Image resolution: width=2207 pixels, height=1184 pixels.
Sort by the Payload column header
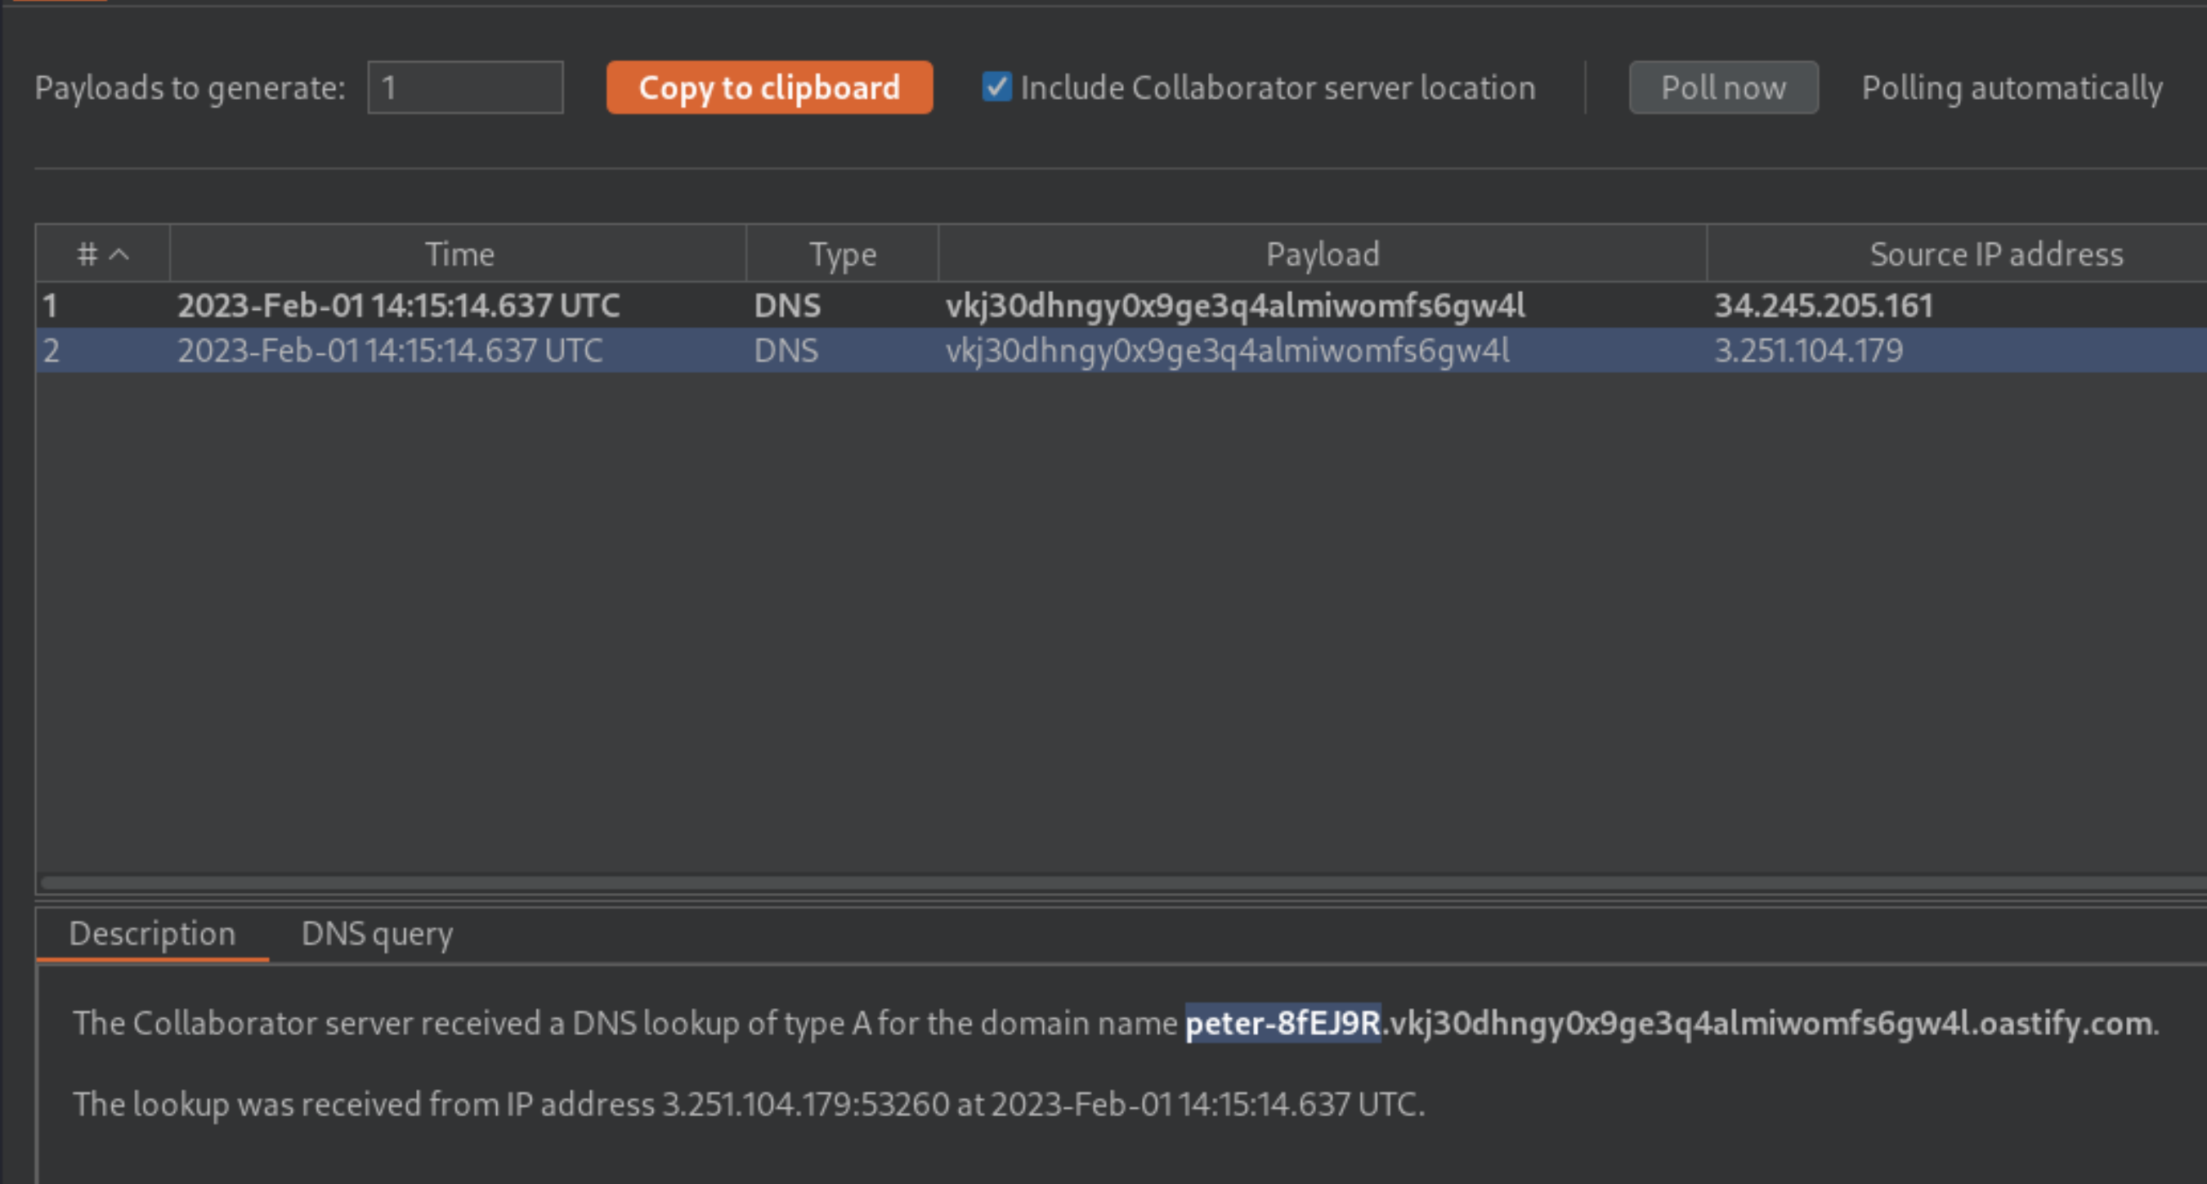pyautogui.click(x=1322, y=253)
